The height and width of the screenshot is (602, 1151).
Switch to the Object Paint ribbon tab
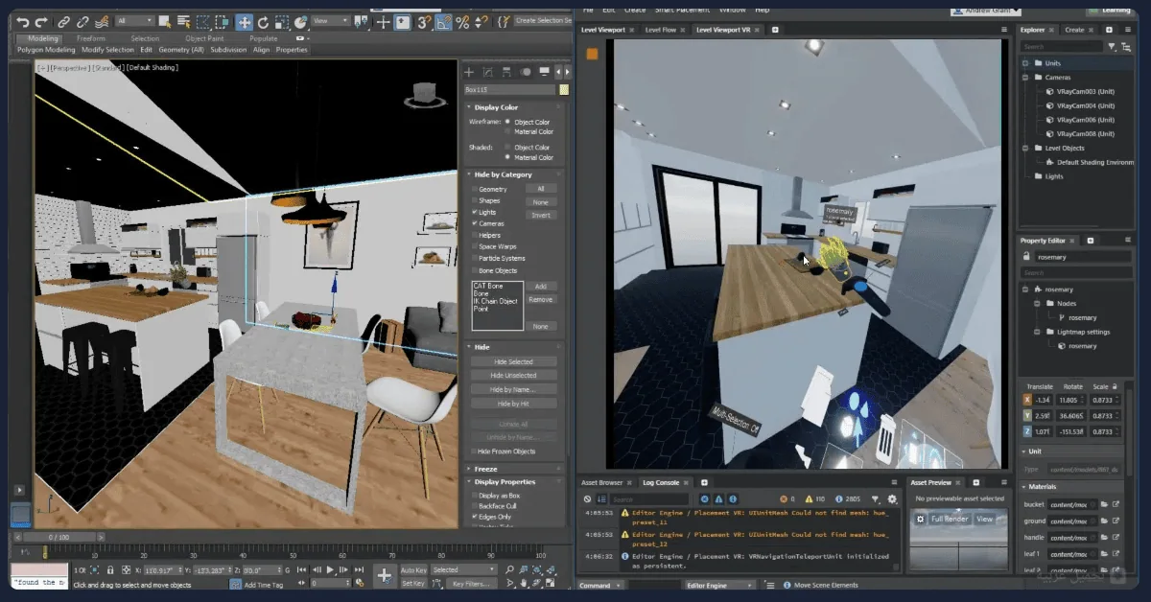204,39
